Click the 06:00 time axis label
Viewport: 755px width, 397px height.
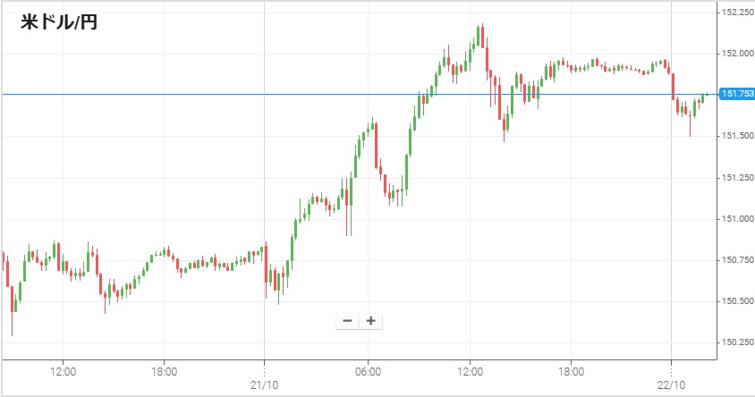point(369,370)
